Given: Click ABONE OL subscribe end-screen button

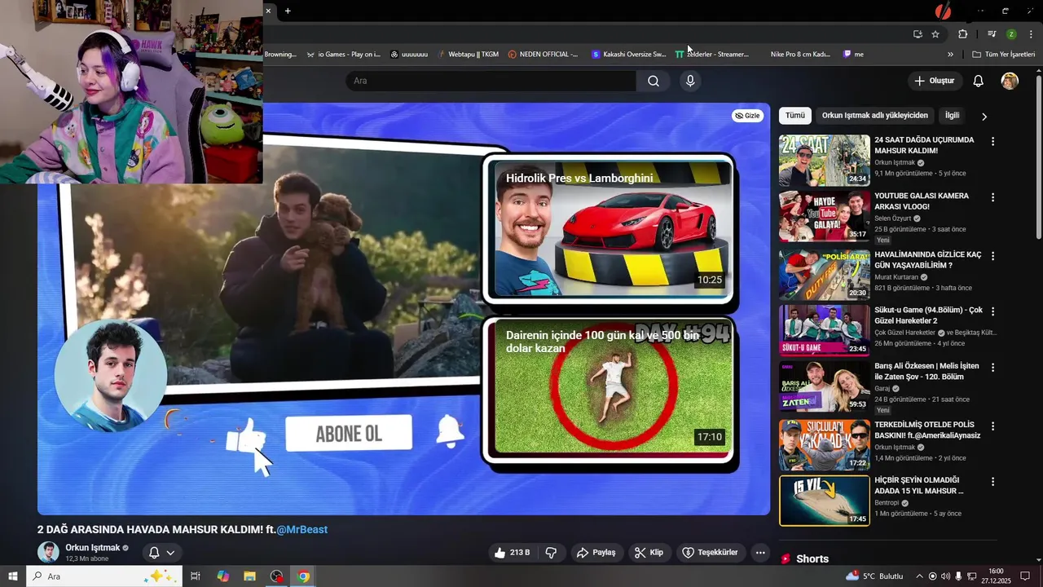Looking at the screenshot, I should click(349, 434).
